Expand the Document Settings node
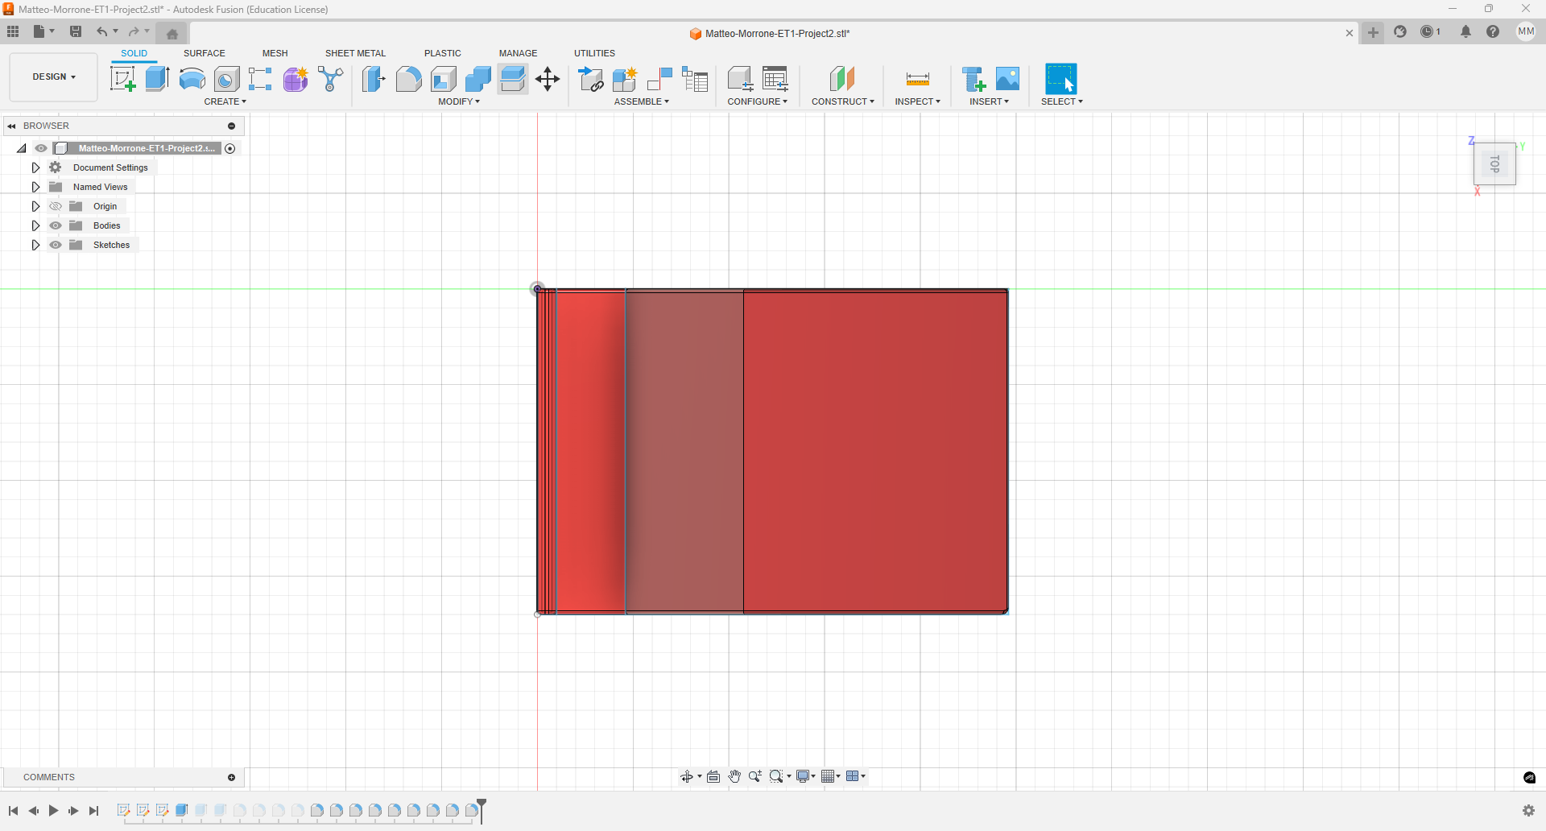The image size is (1546, 831). 35,167
